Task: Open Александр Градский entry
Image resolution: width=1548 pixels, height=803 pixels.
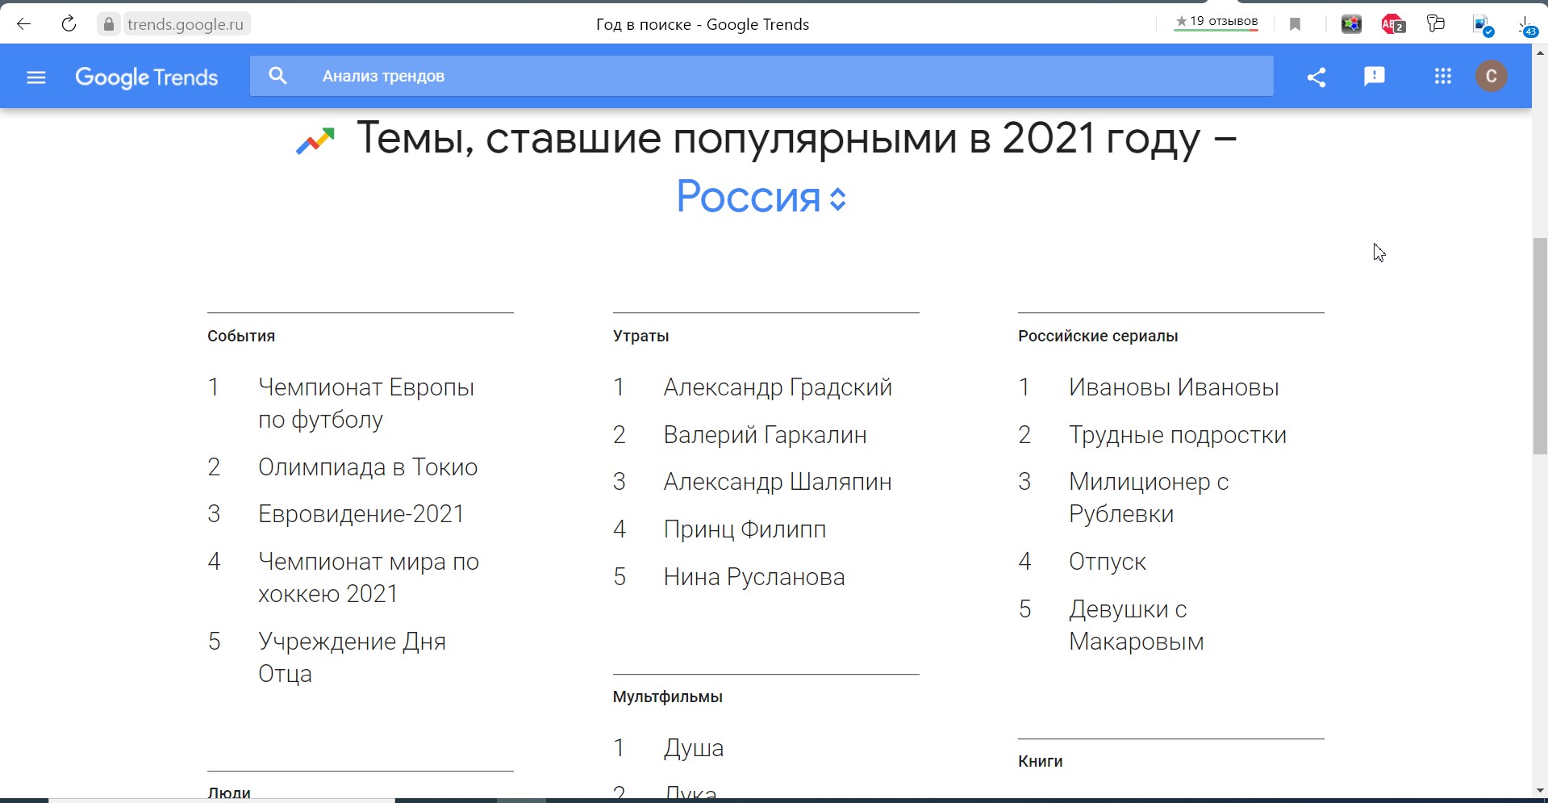Action: coord(778,387)
